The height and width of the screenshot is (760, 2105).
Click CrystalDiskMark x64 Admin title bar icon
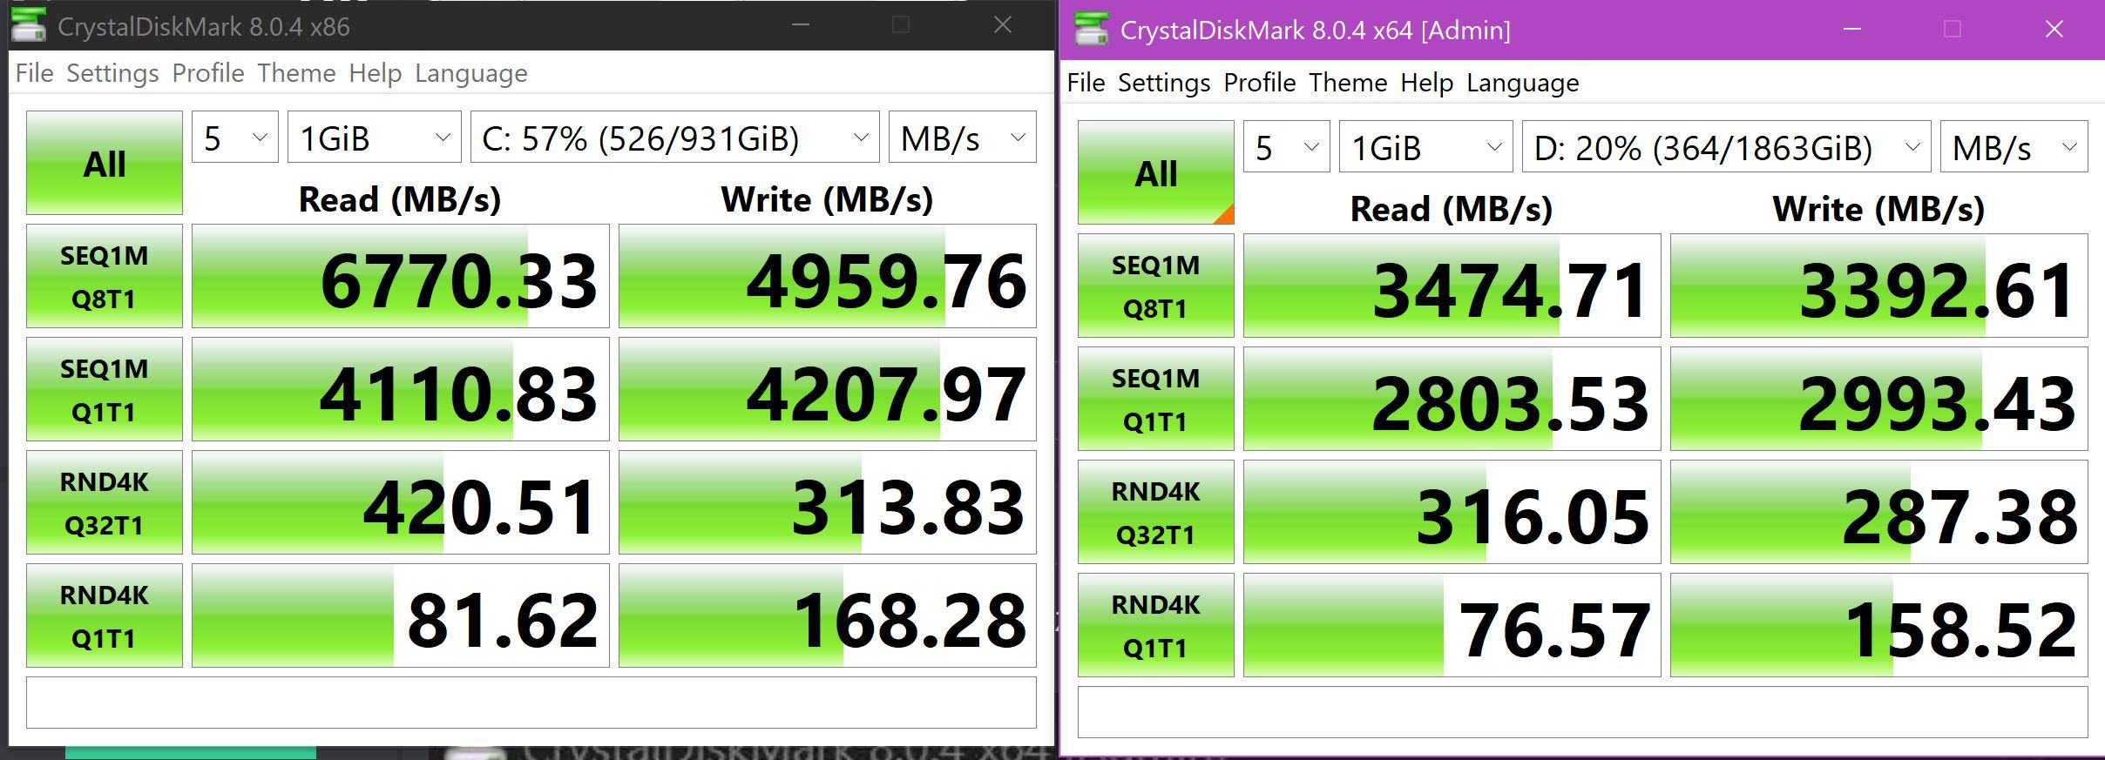click(1092, 30)
